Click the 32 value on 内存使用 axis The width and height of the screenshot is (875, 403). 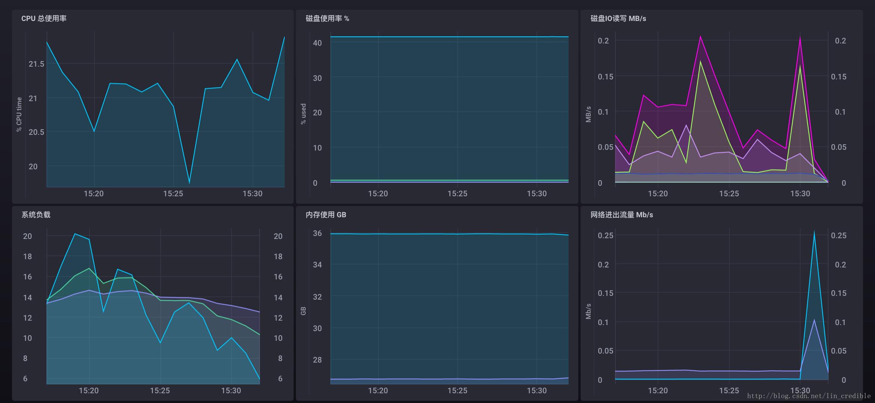317,297
